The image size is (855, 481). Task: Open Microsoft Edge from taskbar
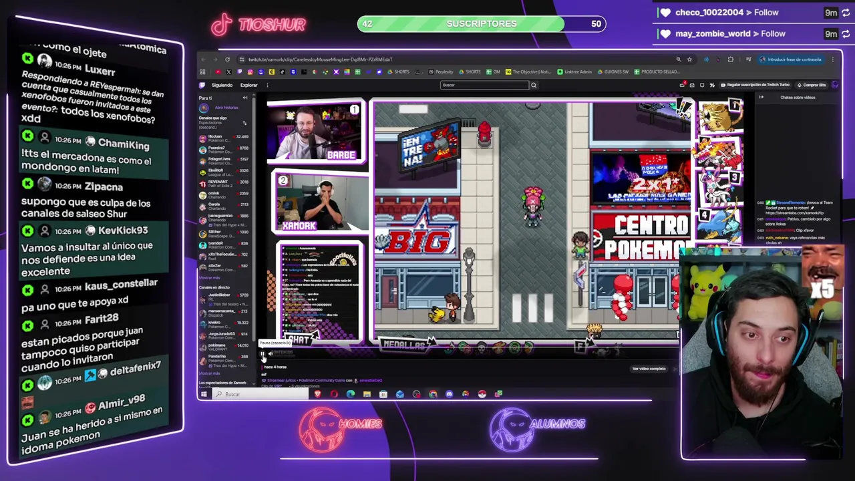pyautogui.click(x=351, y=394)
